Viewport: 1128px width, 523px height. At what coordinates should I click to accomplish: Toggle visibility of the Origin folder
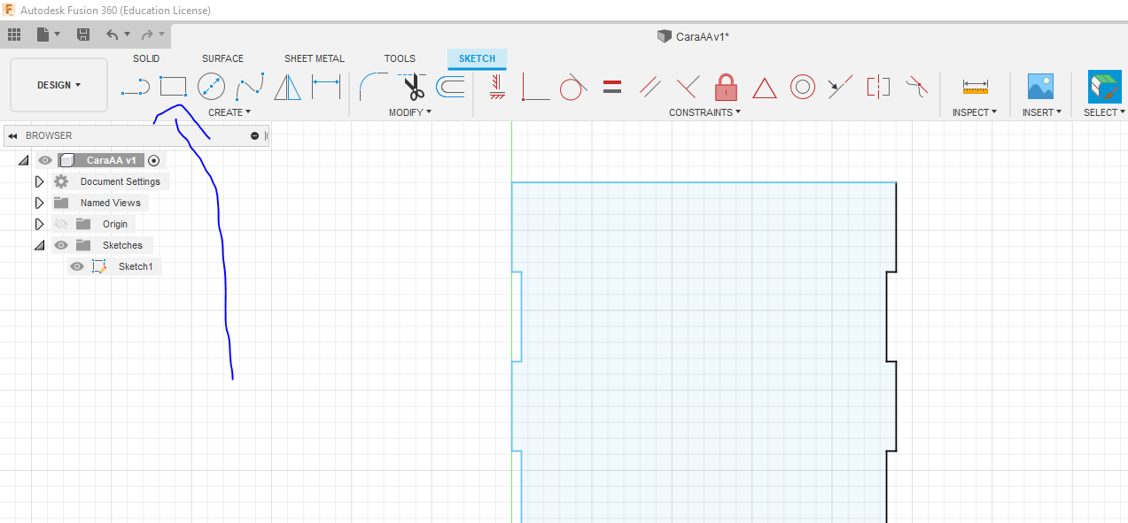click(60, 224)
